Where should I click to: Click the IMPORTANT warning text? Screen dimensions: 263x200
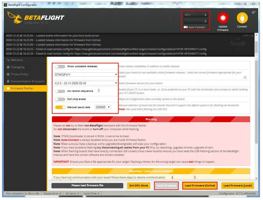point(61,162)
